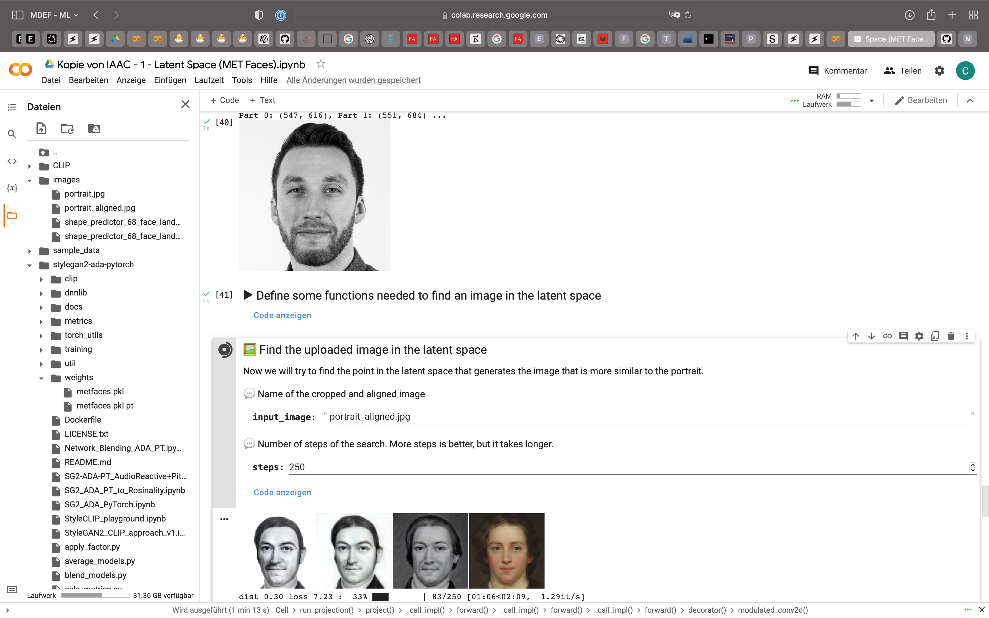Stop the running cell execution

224,350
